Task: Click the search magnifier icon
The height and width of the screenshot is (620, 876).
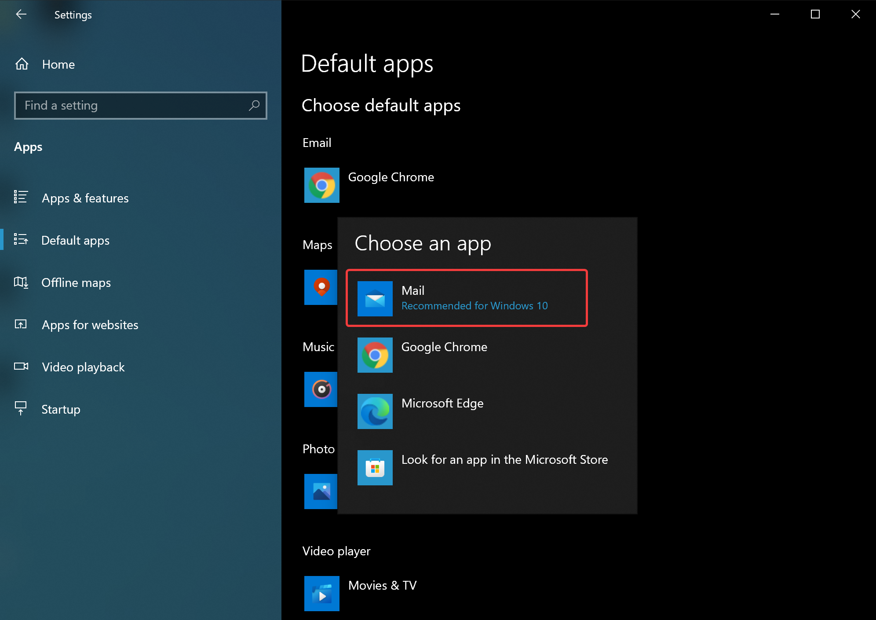Action: [254, 106]
